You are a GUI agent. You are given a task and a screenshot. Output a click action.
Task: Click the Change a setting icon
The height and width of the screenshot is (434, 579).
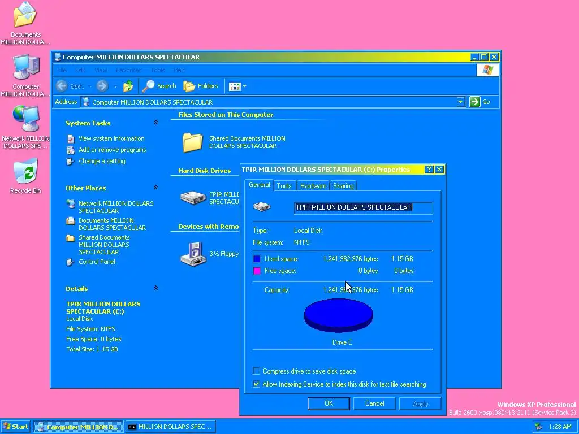click(x=71, y=161)
